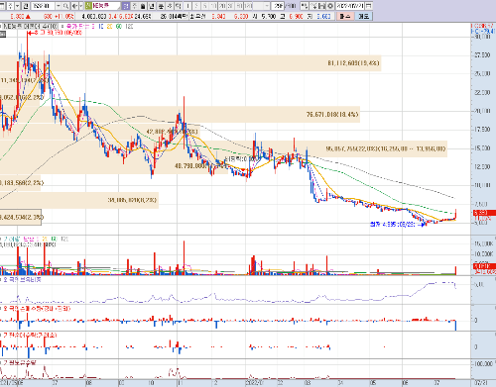496x387 pixels.
Task: Switch to the yearly (년) chart button
Action: 151,6
